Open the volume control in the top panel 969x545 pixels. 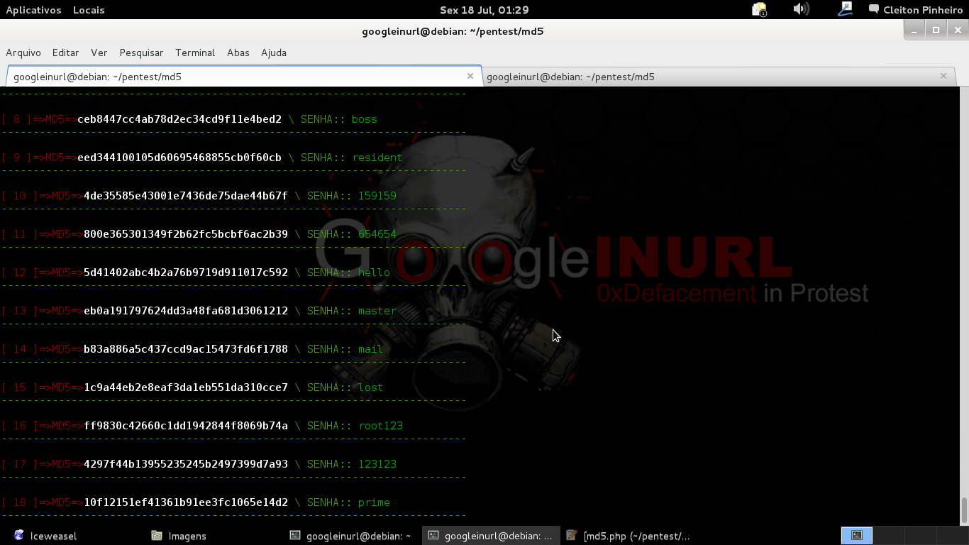[x=801, y=9]
